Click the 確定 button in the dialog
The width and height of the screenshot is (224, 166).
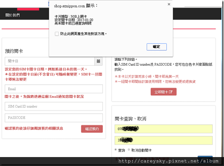click(x=156, y=47)
